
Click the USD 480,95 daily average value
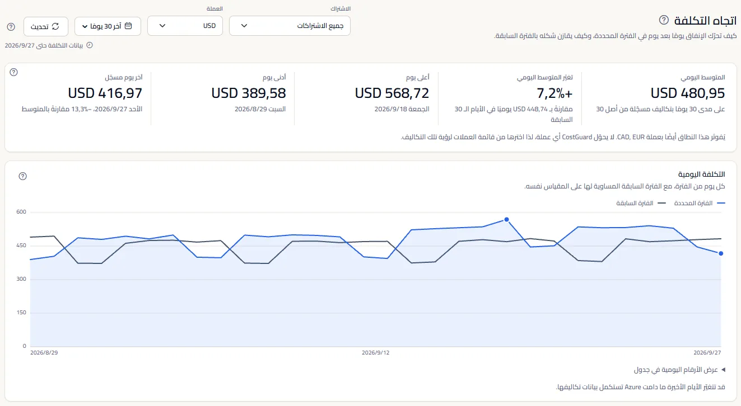coord(688,93)
